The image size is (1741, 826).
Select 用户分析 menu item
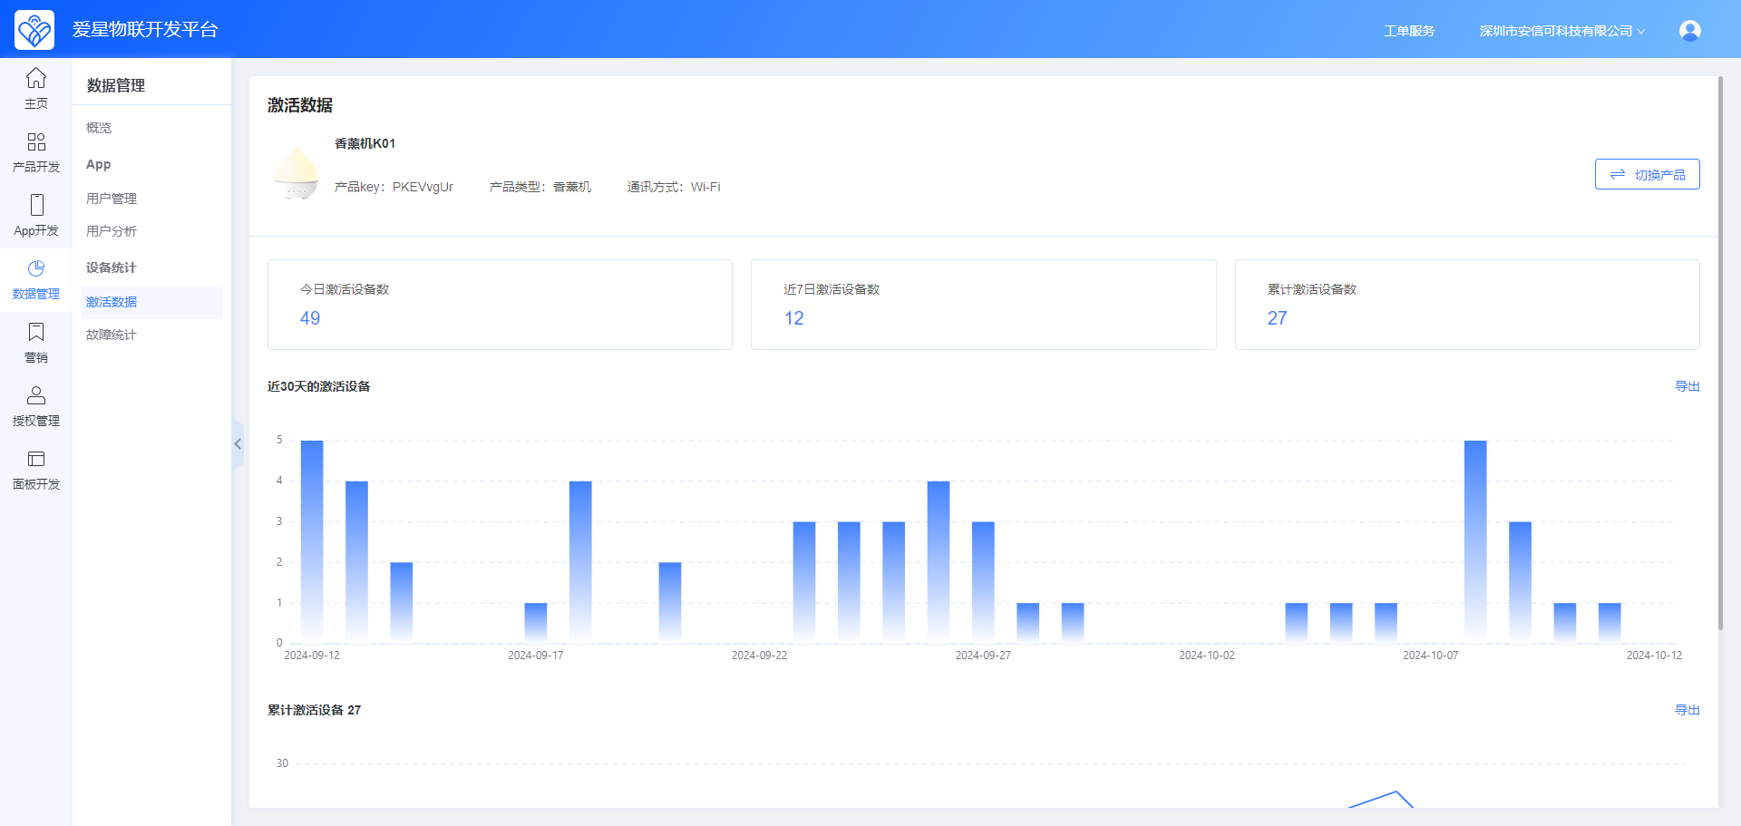click(x=112, y=231)
